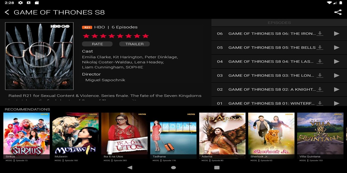Select the fourth red rating star
This screenshot has width=347, height=173.
pyautogui.click(x=112, y=36)
